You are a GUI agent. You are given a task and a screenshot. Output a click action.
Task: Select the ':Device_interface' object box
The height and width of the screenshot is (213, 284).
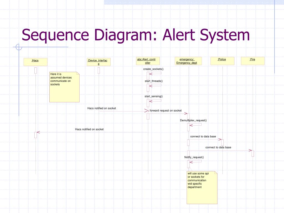tap(99, 62)
